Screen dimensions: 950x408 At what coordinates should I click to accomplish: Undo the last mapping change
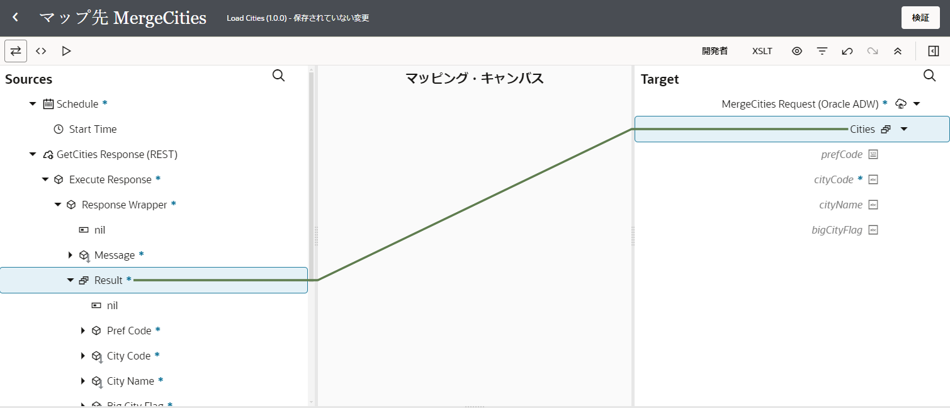(847, 51)
